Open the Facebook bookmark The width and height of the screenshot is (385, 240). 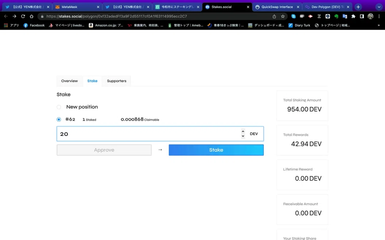click(x=34, y=25)
